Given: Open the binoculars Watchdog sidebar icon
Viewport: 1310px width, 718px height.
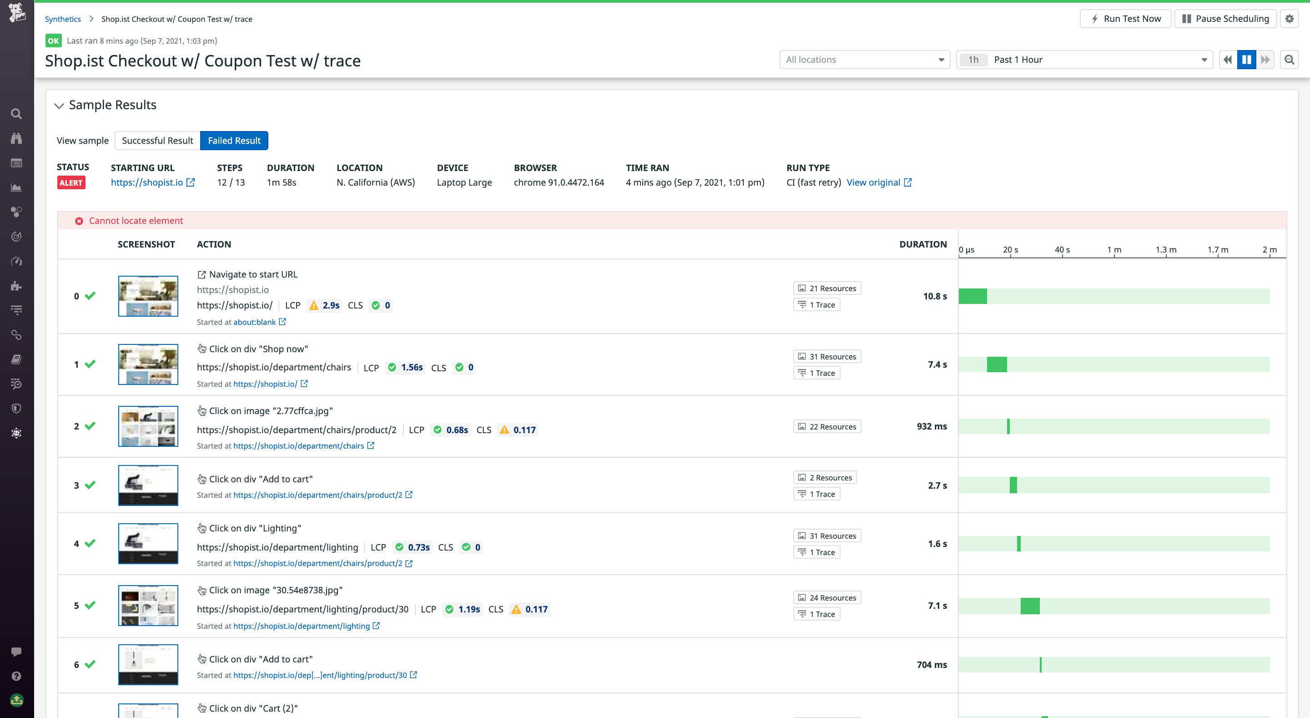Looking at the screenshot, I should click(x=16, y=138).
